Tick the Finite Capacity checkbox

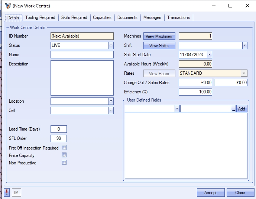tap(64, 155)
